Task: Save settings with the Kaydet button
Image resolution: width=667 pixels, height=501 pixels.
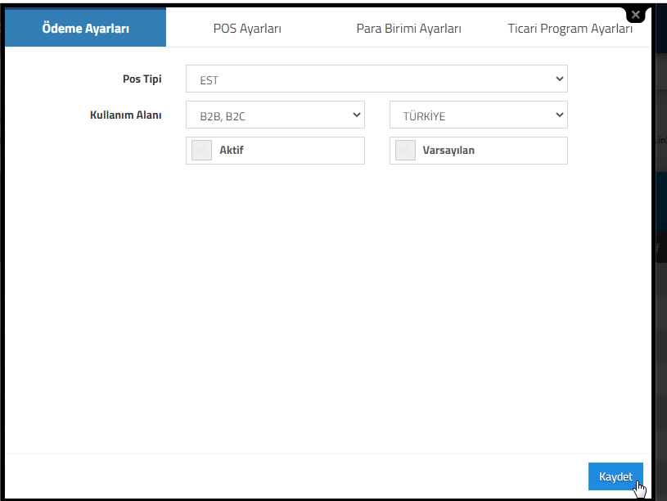Action: (615, 476)
